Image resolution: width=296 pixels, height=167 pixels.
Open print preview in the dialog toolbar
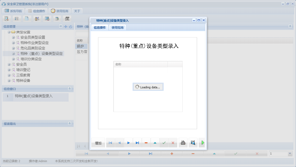coord(193,143)
